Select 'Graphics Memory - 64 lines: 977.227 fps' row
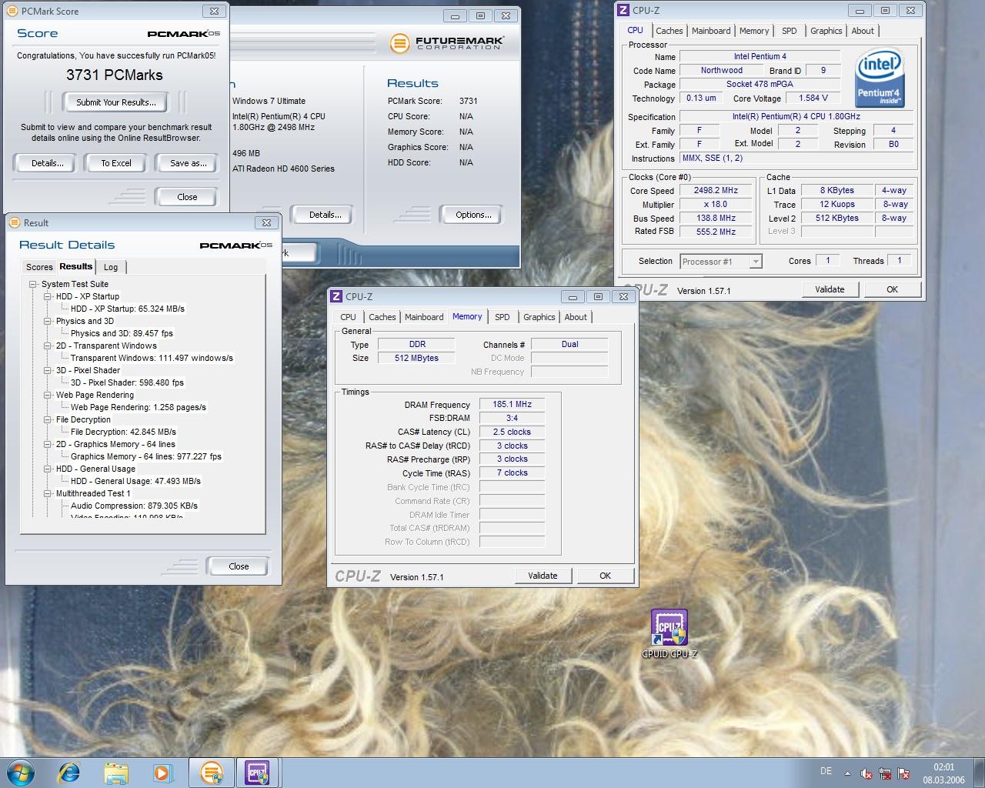The height and width of the screenshot is (788, 985). point(145,456)
